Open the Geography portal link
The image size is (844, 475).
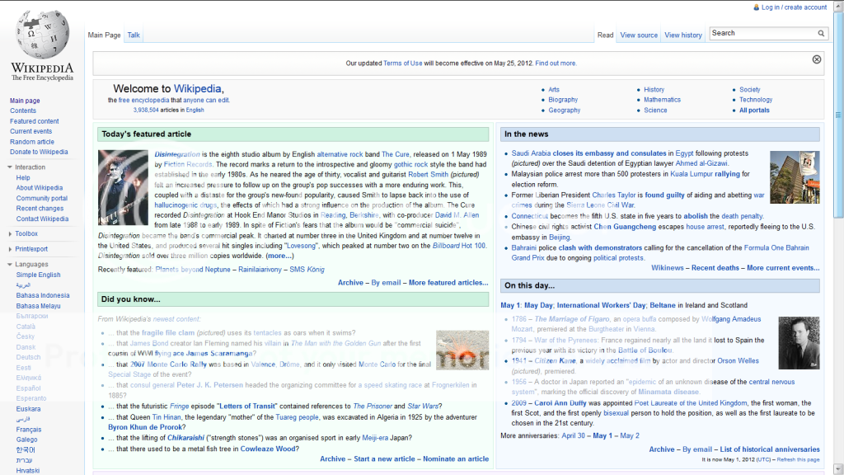[564, 110]
